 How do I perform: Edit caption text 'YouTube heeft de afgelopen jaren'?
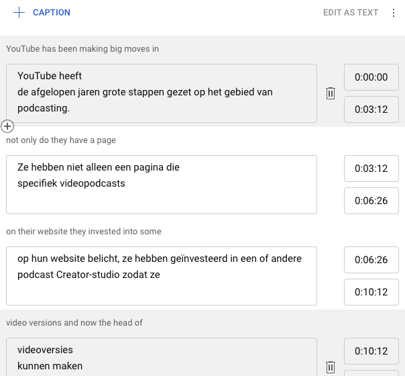coord(162,93)
